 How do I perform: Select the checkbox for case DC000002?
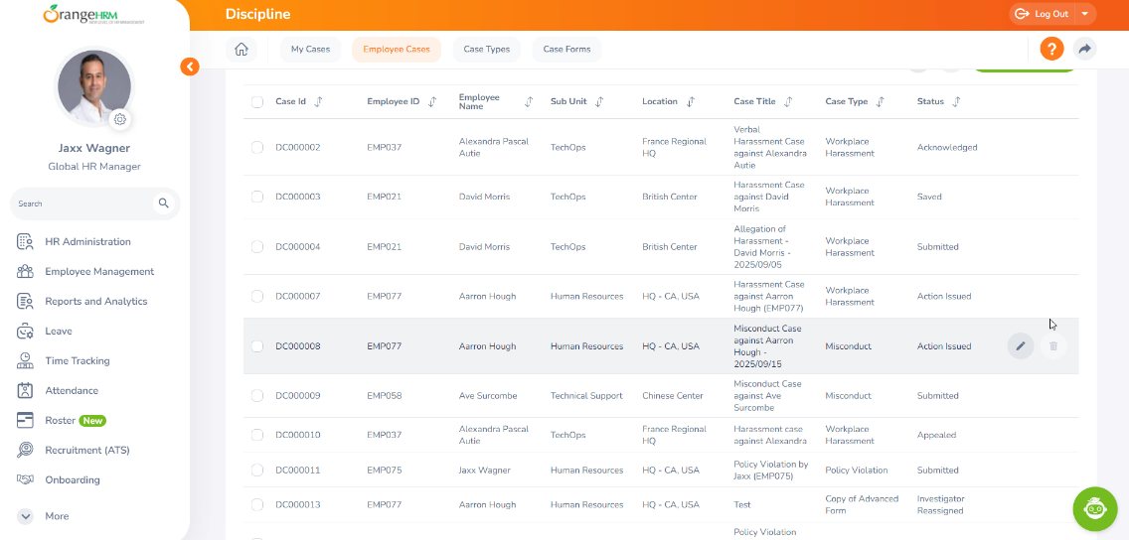click(x=257, y=147)
